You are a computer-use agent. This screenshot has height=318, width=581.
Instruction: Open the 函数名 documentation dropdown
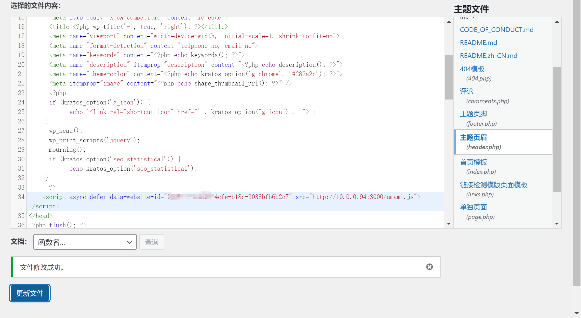coord(85,242)
